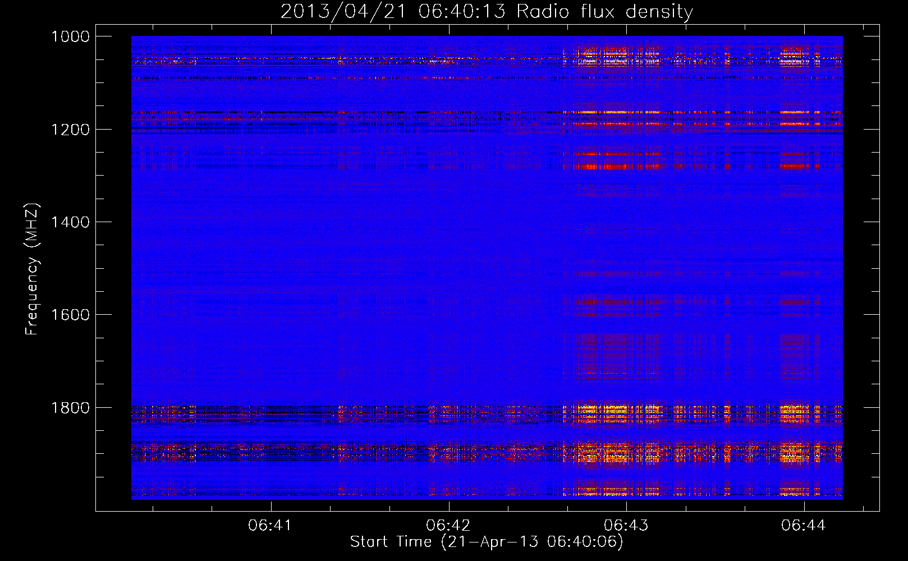
Task: Select the 1200 frequency tick label
Action: tap(70, 130)
